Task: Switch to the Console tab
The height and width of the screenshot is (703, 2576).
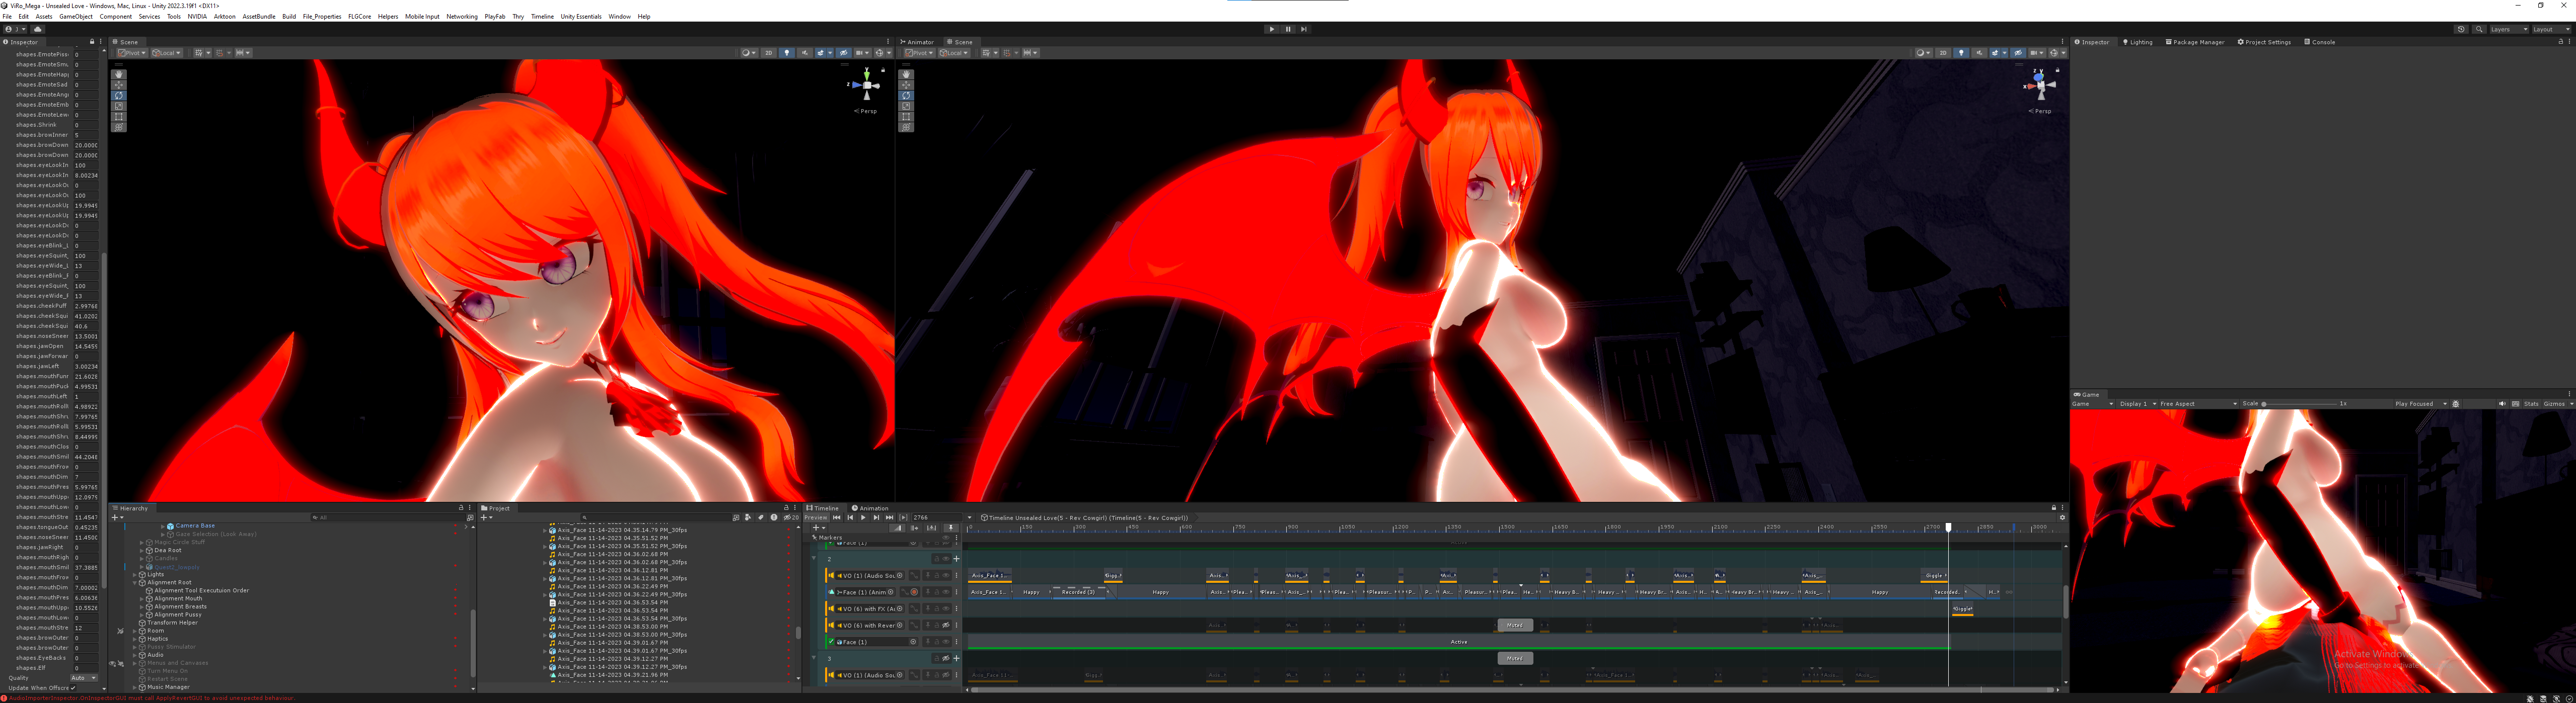Action: tap(2320, 42)
